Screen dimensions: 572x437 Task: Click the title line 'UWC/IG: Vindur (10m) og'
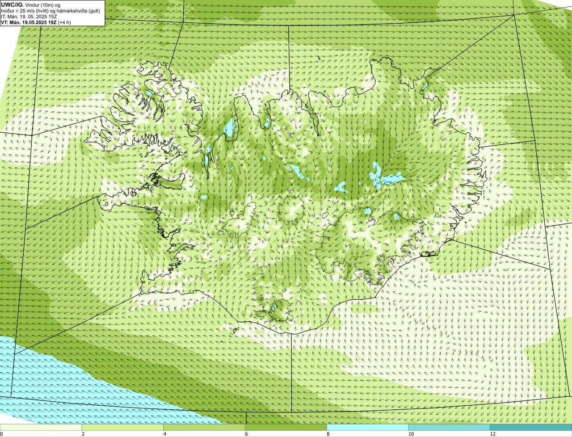[31, 5]
